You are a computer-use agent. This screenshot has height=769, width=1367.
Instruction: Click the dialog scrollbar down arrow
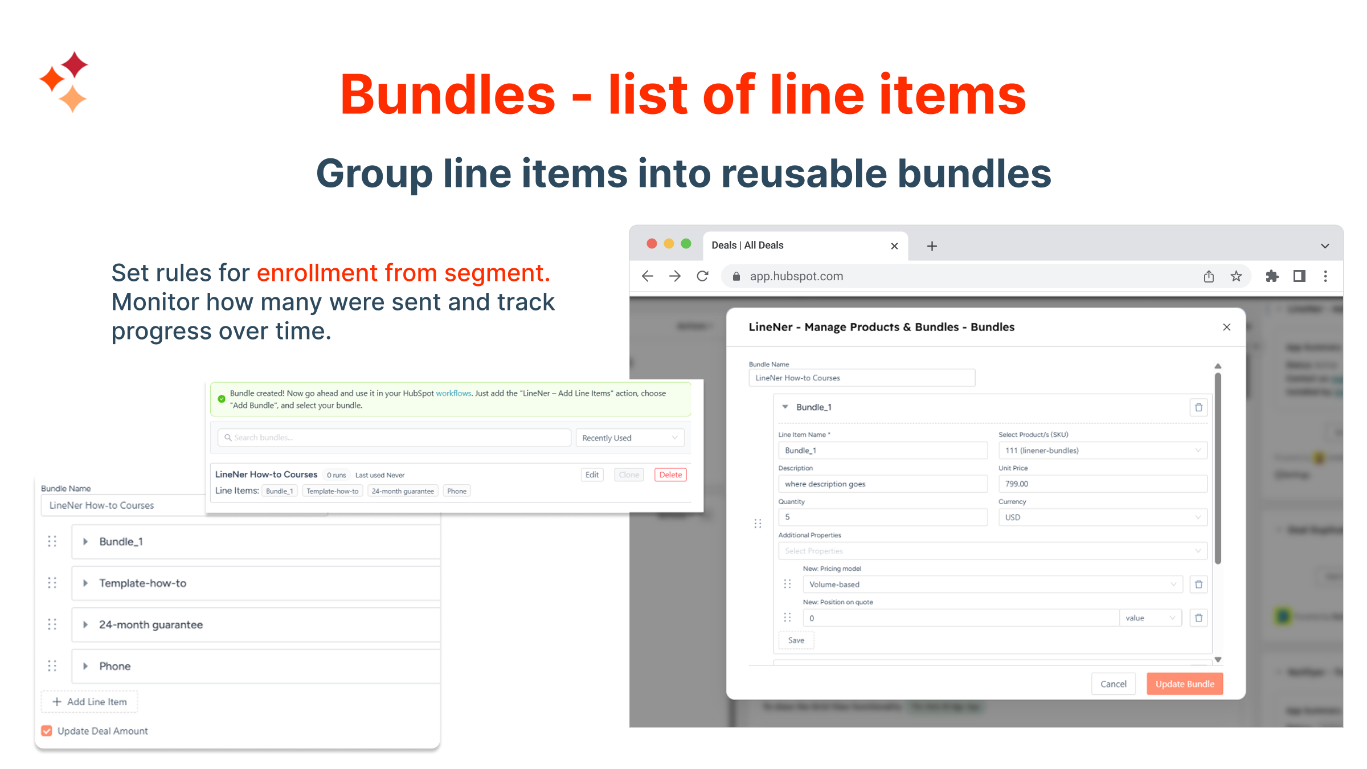click(1218, 659)
